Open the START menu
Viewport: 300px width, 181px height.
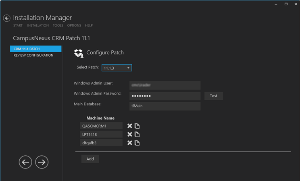(x=18, y=25)
